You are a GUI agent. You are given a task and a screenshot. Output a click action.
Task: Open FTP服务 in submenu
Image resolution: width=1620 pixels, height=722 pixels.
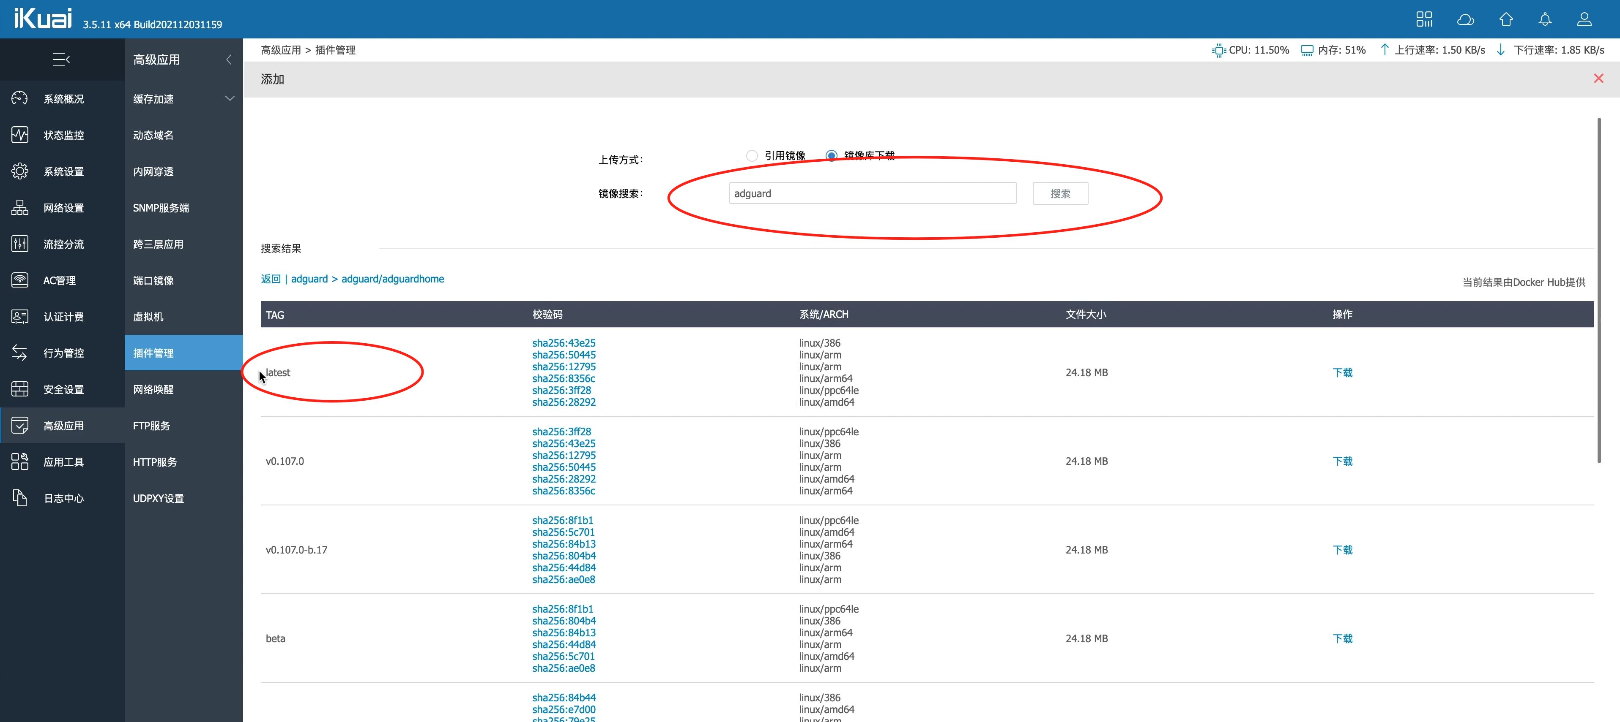click(151, 426)
